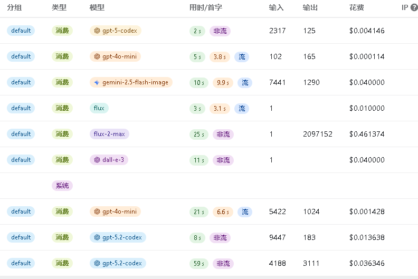Image resolution: width=418 pixels, height=279 pixels.
Task: Click the icon on gpt-5.2-codex tag, $0.013638 row
Action: tap(97, 237)
